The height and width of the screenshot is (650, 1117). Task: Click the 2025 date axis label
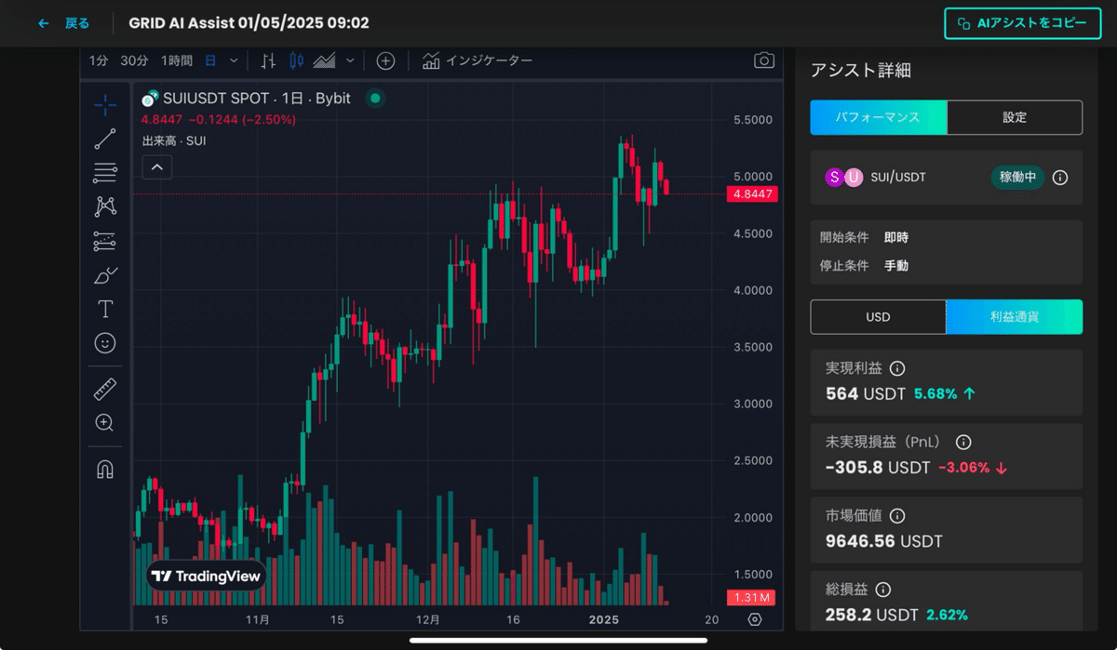[x=603, y=619]
